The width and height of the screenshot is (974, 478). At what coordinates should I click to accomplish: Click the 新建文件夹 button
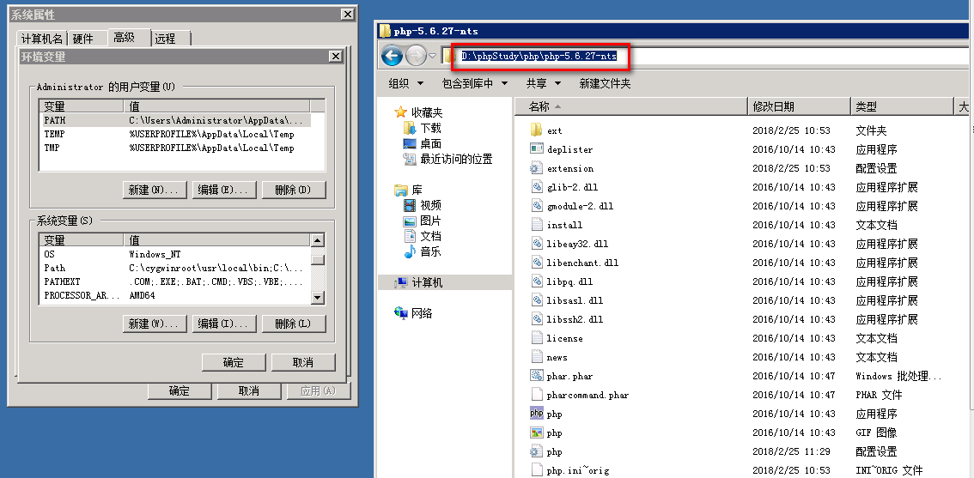605,83
